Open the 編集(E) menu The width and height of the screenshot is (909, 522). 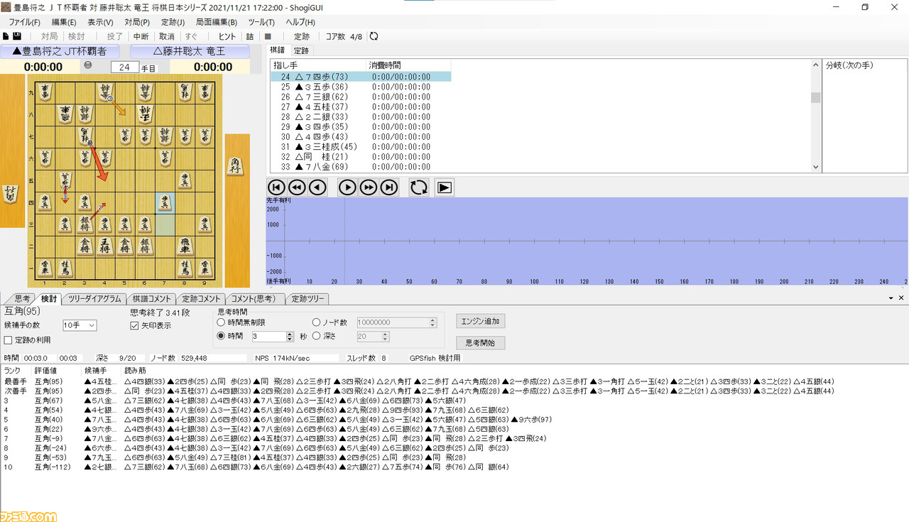[x=64, y=22]
